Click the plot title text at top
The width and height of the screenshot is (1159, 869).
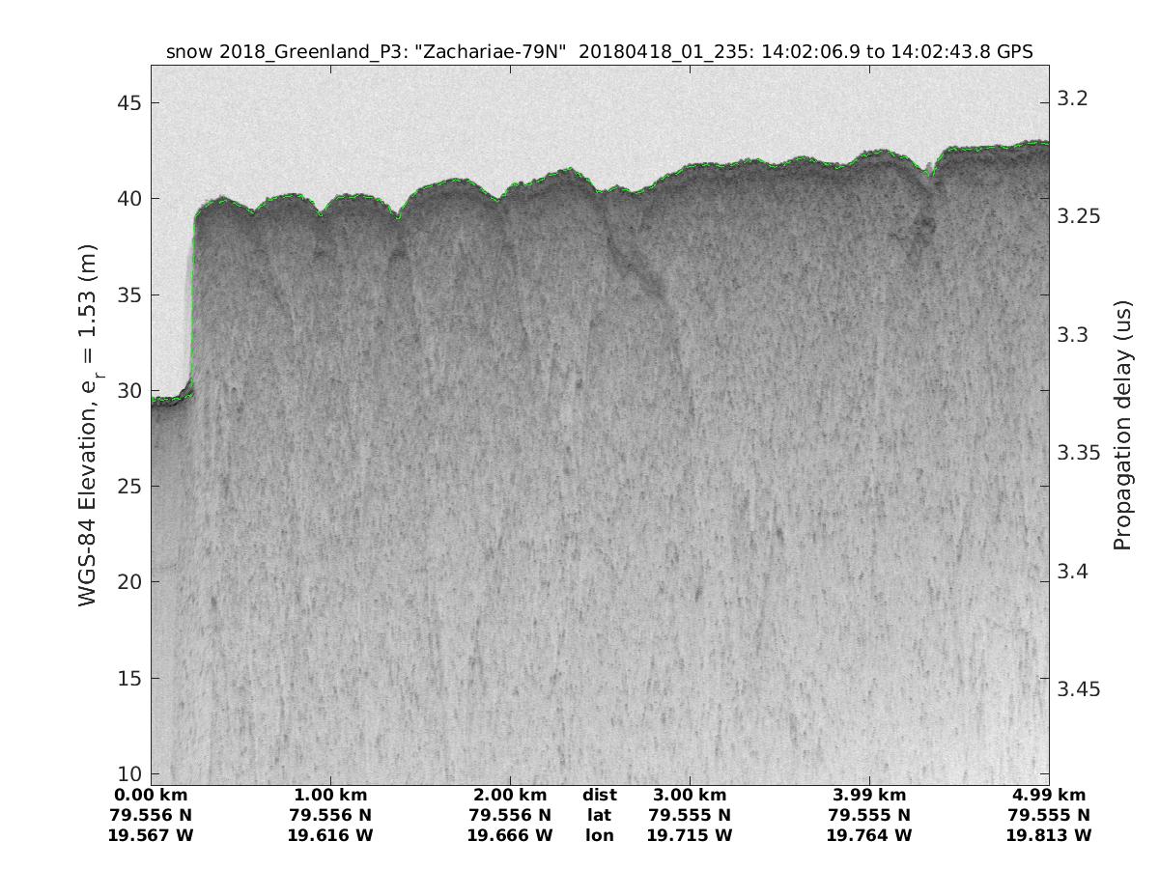[600, 53]
